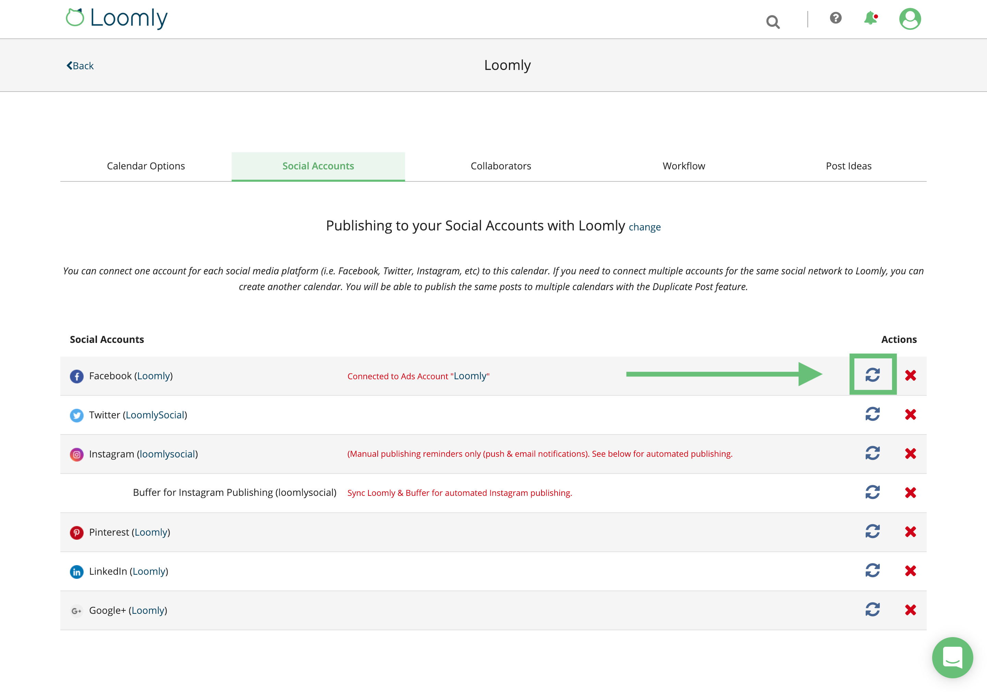Remove the Google+ account
Image resolution: width=987 pixels, height=692 pixels.
[x=911, y=610]
